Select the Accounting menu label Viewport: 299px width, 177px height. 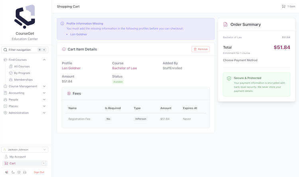pos(16,93)
